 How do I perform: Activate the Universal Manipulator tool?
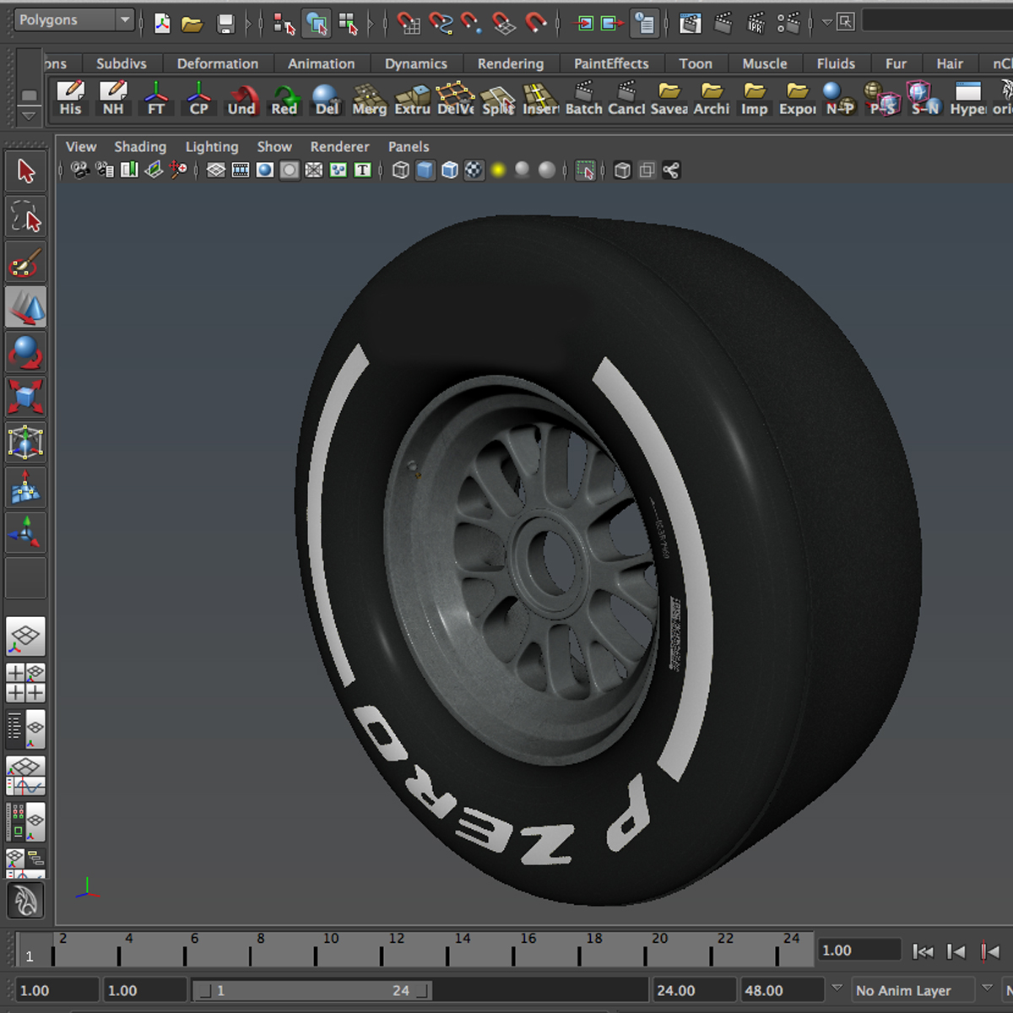click(x=25, y=441)
